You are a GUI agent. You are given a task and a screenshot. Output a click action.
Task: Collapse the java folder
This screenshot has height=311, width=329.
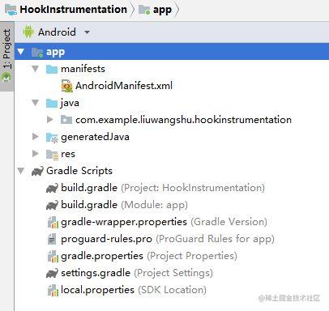click(36, 103)
